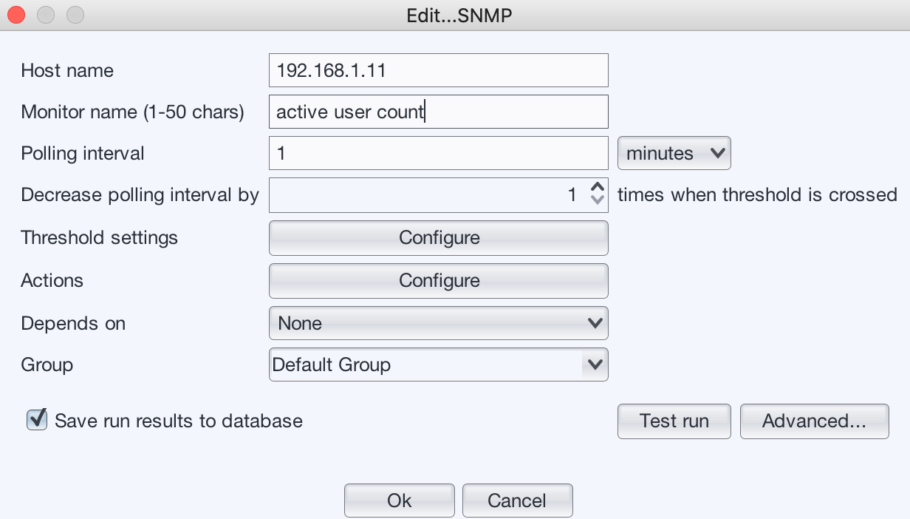The height and width of the screenshot is (519, 910).
Task: Click the Host name field
Action: 439,70
